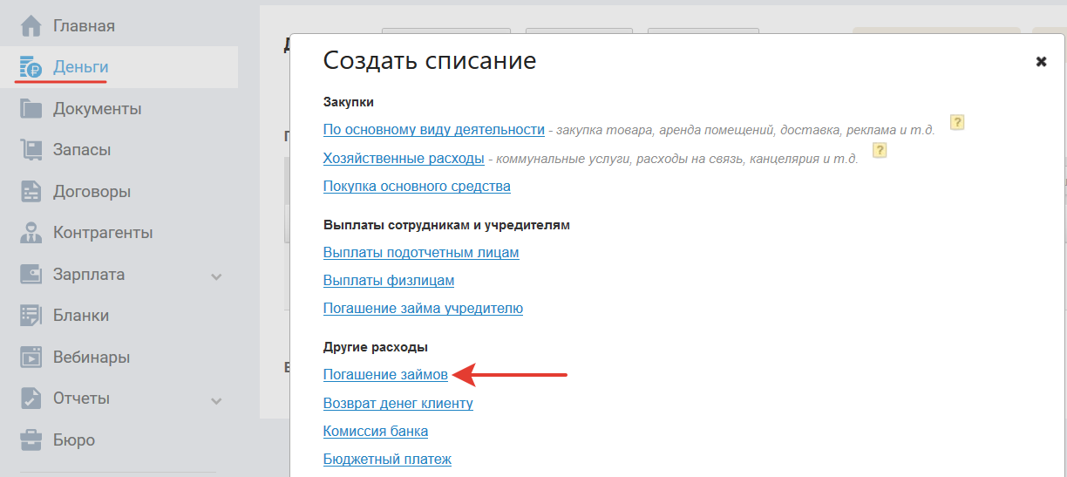The image size is (1067, 477).
Task: Choose Покупка основного средства link
Action: (x=417, y=186)
